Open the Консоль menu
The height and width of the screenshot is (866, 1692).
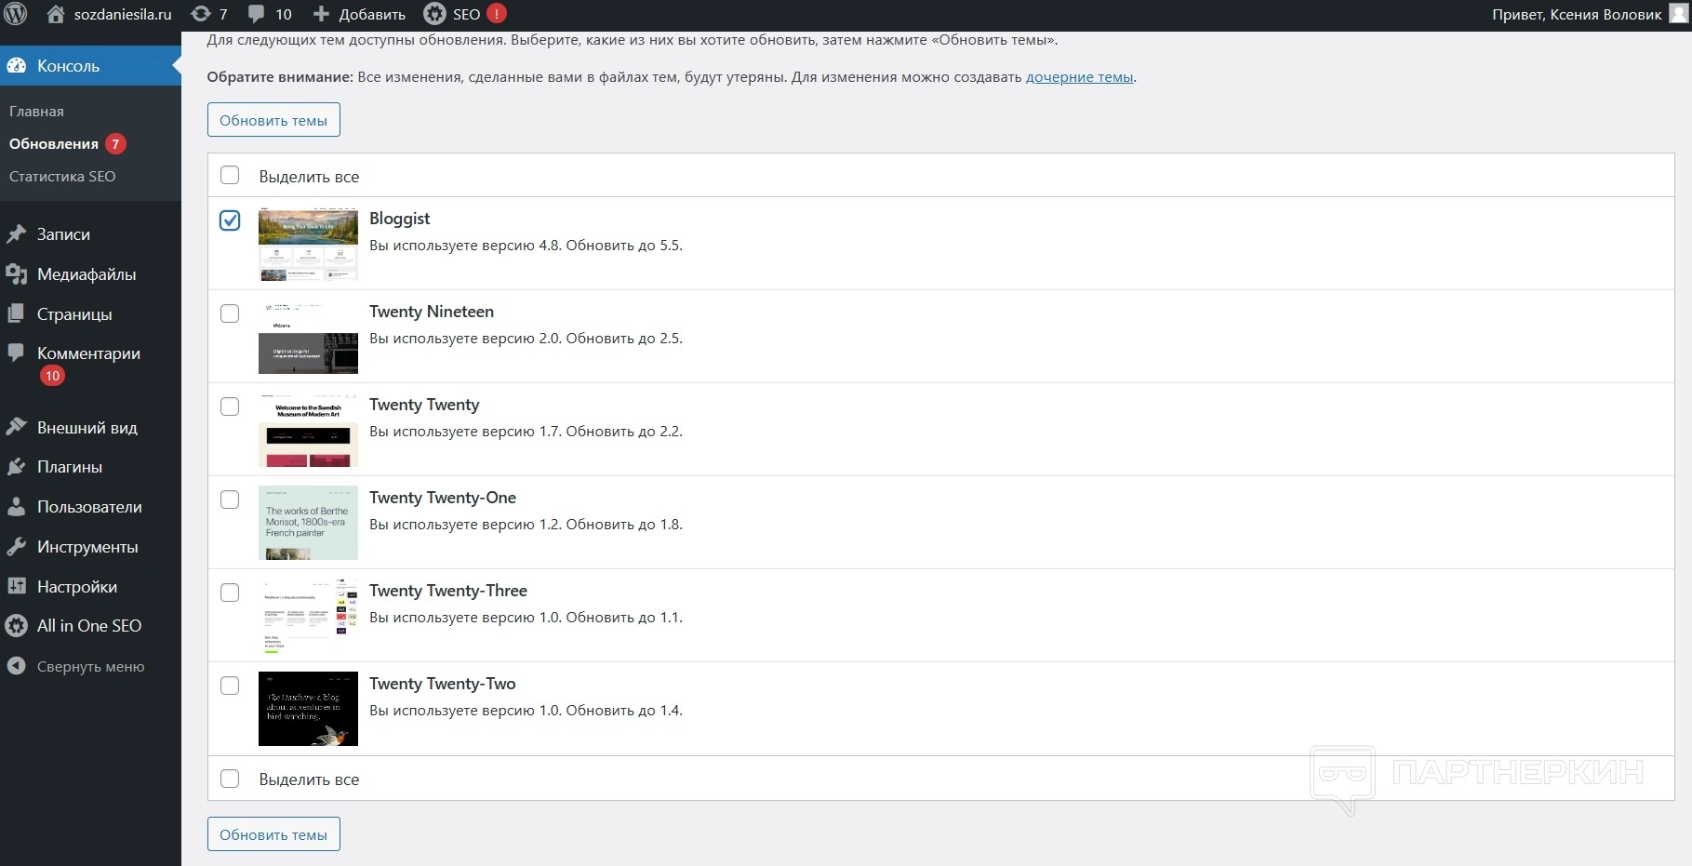click(x=90, y=66)
